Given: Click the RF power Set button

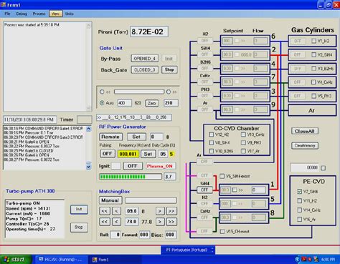Looking at the screenshot, I should coord(136,137).
